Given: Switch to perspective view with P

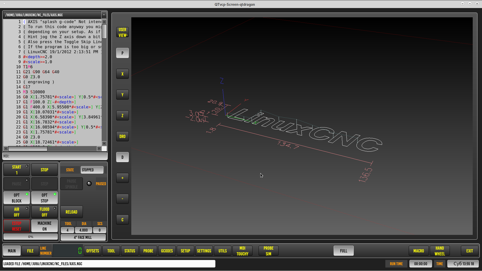Looking at the screenshot, I should [x=122, y=53].
